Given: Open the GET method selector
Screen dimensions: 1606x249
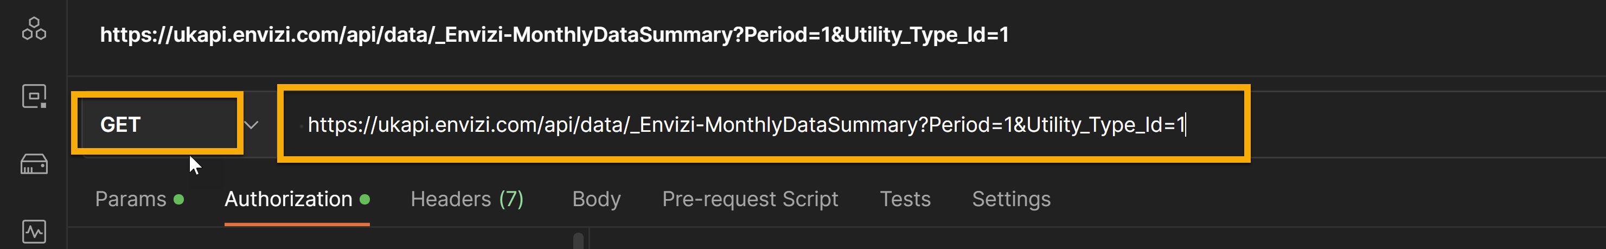Looking at the screenshot, I should [157, 124].
